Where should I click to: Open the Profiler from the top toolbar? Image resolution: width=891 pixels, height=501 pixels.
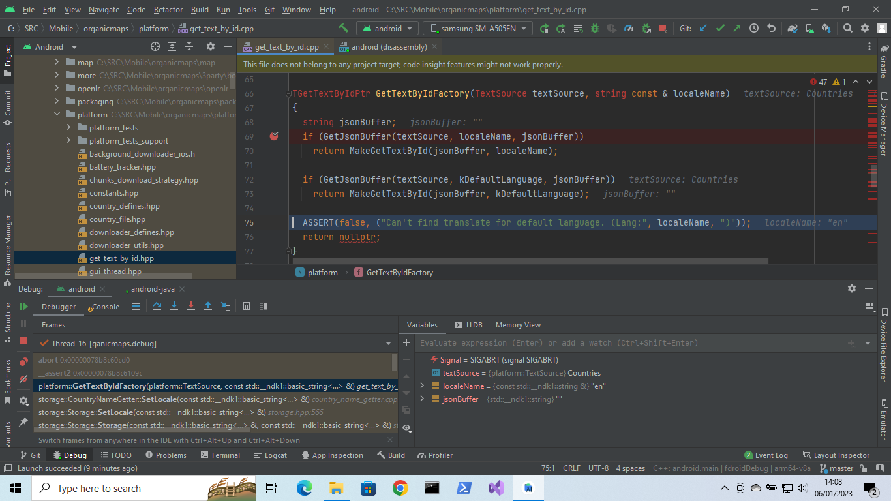tap(628, 28)
